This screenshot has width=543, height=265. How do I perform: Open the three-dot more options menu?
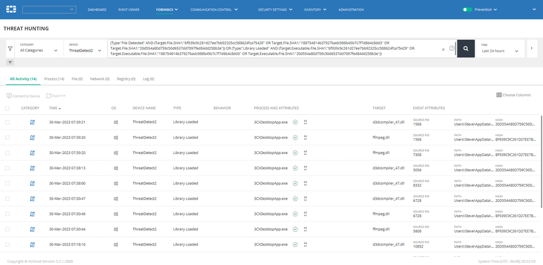click(531, 48)
